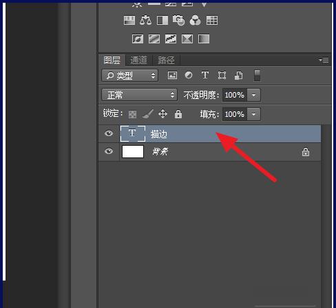The height and width of the screenshot is (308, 336).
Task: Add a Channel Mixer adjustment
Action: point(196,20)
